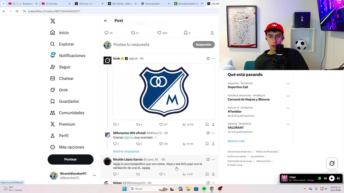The image size is (344, 193).
Task: Open Explorar from the sidebar
Action: (x=62, y=44)
